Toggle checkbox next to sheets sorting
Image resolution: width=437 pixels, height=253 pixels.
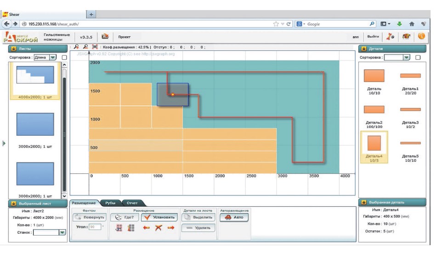coord(64,58)
